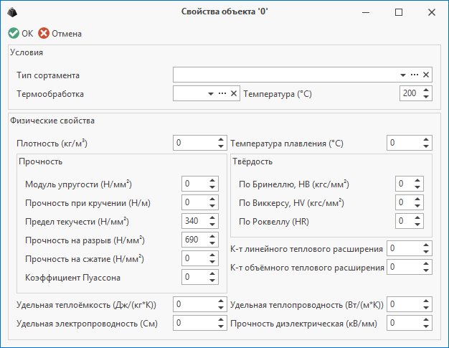Increase Удельная теплопроводность spinner up arrow

click(426, 301)
